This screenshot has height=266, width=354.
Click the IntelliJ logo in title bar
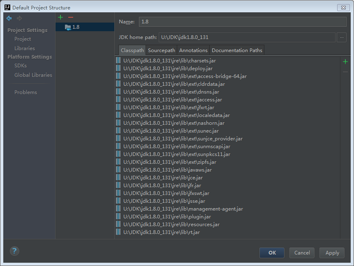pyautogui.click(x=7, y=8)
